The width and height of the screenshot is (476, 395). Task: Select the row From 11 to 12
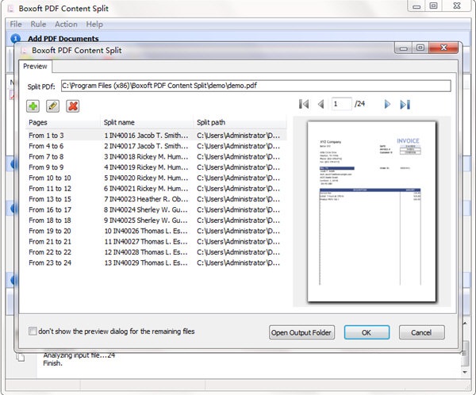coord(156,189)
